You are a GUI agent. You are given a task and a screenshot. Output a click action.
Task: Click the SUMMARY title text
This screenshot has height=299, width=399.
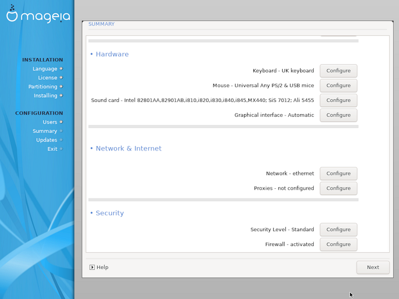click(101, 24)
